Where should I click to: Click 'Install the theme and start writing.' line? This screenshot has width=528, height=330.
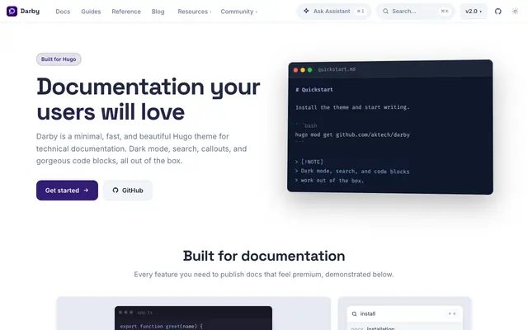pos(352,107)
